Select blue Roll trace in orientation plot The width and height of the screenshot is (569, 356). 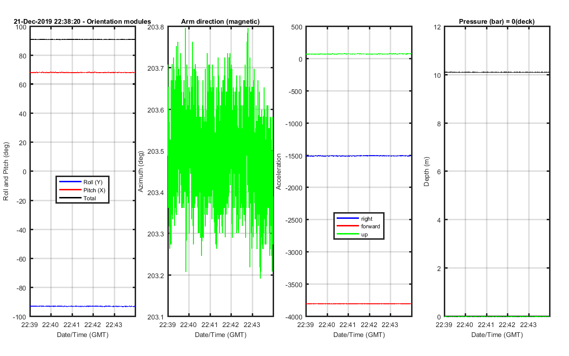click(83, 306)
